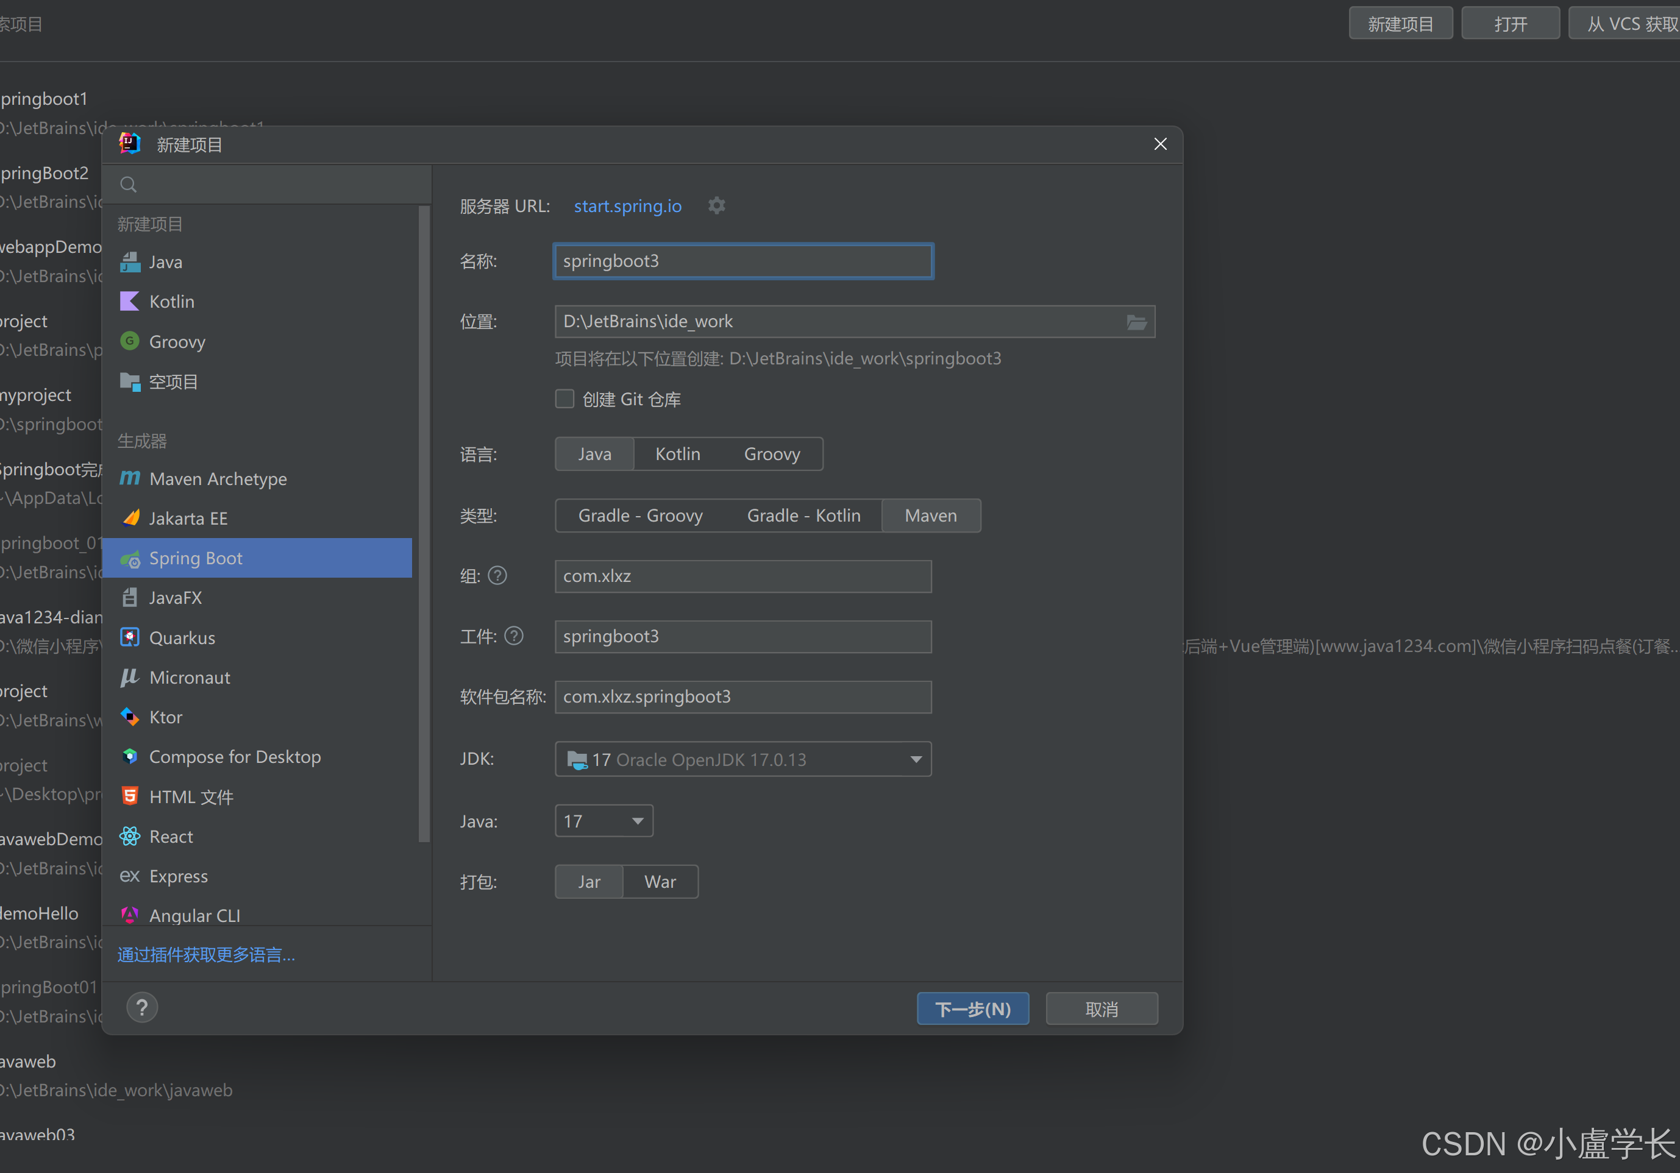Click the HTML file icon
The height and width of the screenshot is (1173, 1680).
[129, 796]
